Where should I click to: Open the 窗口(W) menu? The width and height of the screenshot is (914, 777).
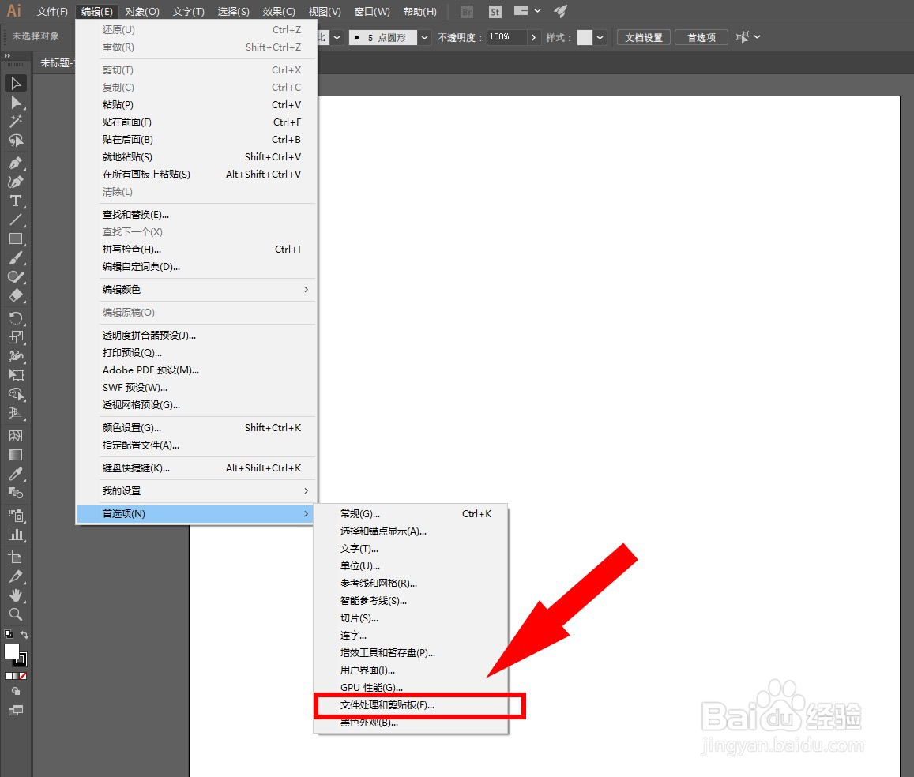click(x=372, y=12)
